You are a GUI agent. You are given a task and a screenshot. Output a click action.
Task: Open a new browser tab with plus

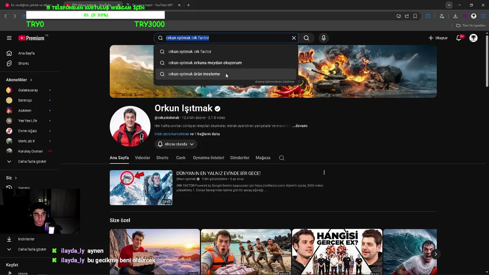tap(188, 5)
